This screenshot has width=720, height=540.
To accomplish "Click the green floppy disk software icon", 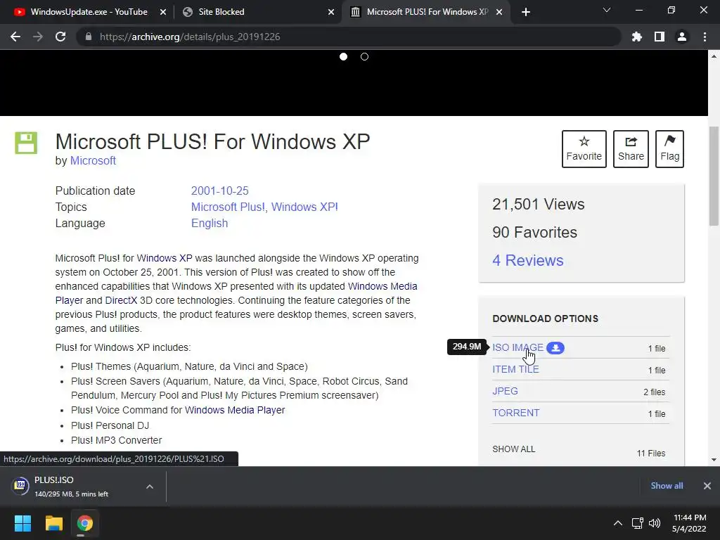I will tap(26, 143).
